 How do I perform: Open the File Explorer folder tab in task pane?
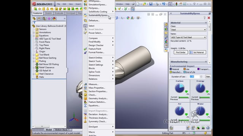[166, 33]
